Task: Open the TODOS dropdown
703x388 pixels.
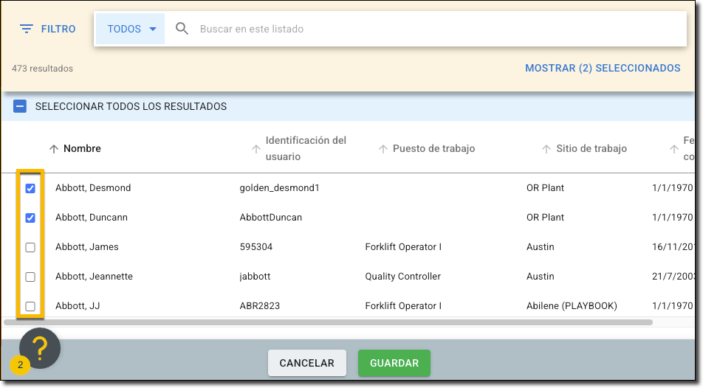Action: tap(131, 30)
